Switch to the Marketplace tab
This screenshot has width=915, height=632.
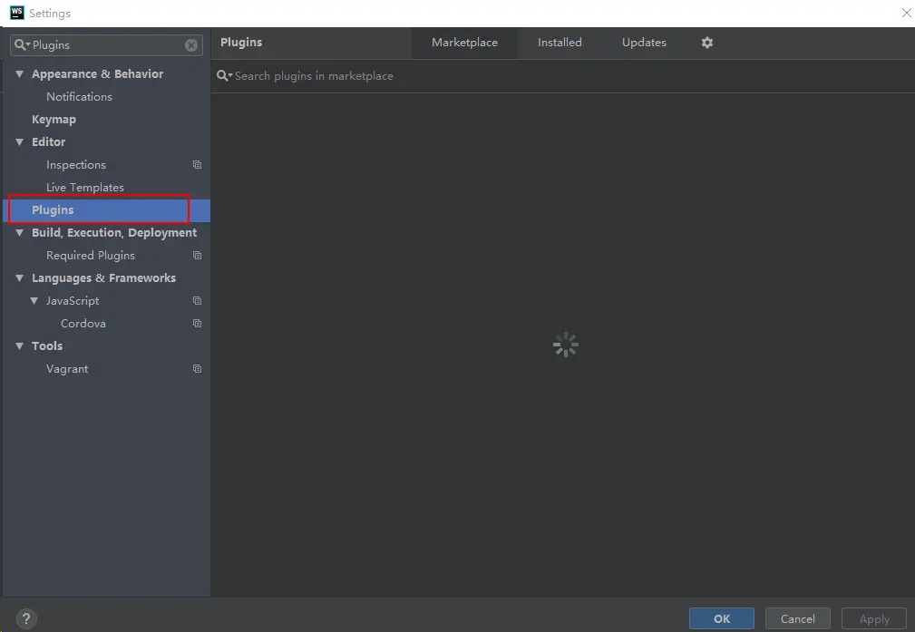click(464, 43)
